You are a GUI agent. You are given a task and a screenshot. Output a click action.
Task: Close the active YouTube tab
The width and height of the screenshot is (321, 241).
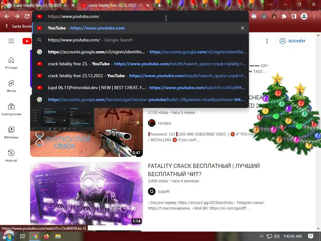click(148, 5)
